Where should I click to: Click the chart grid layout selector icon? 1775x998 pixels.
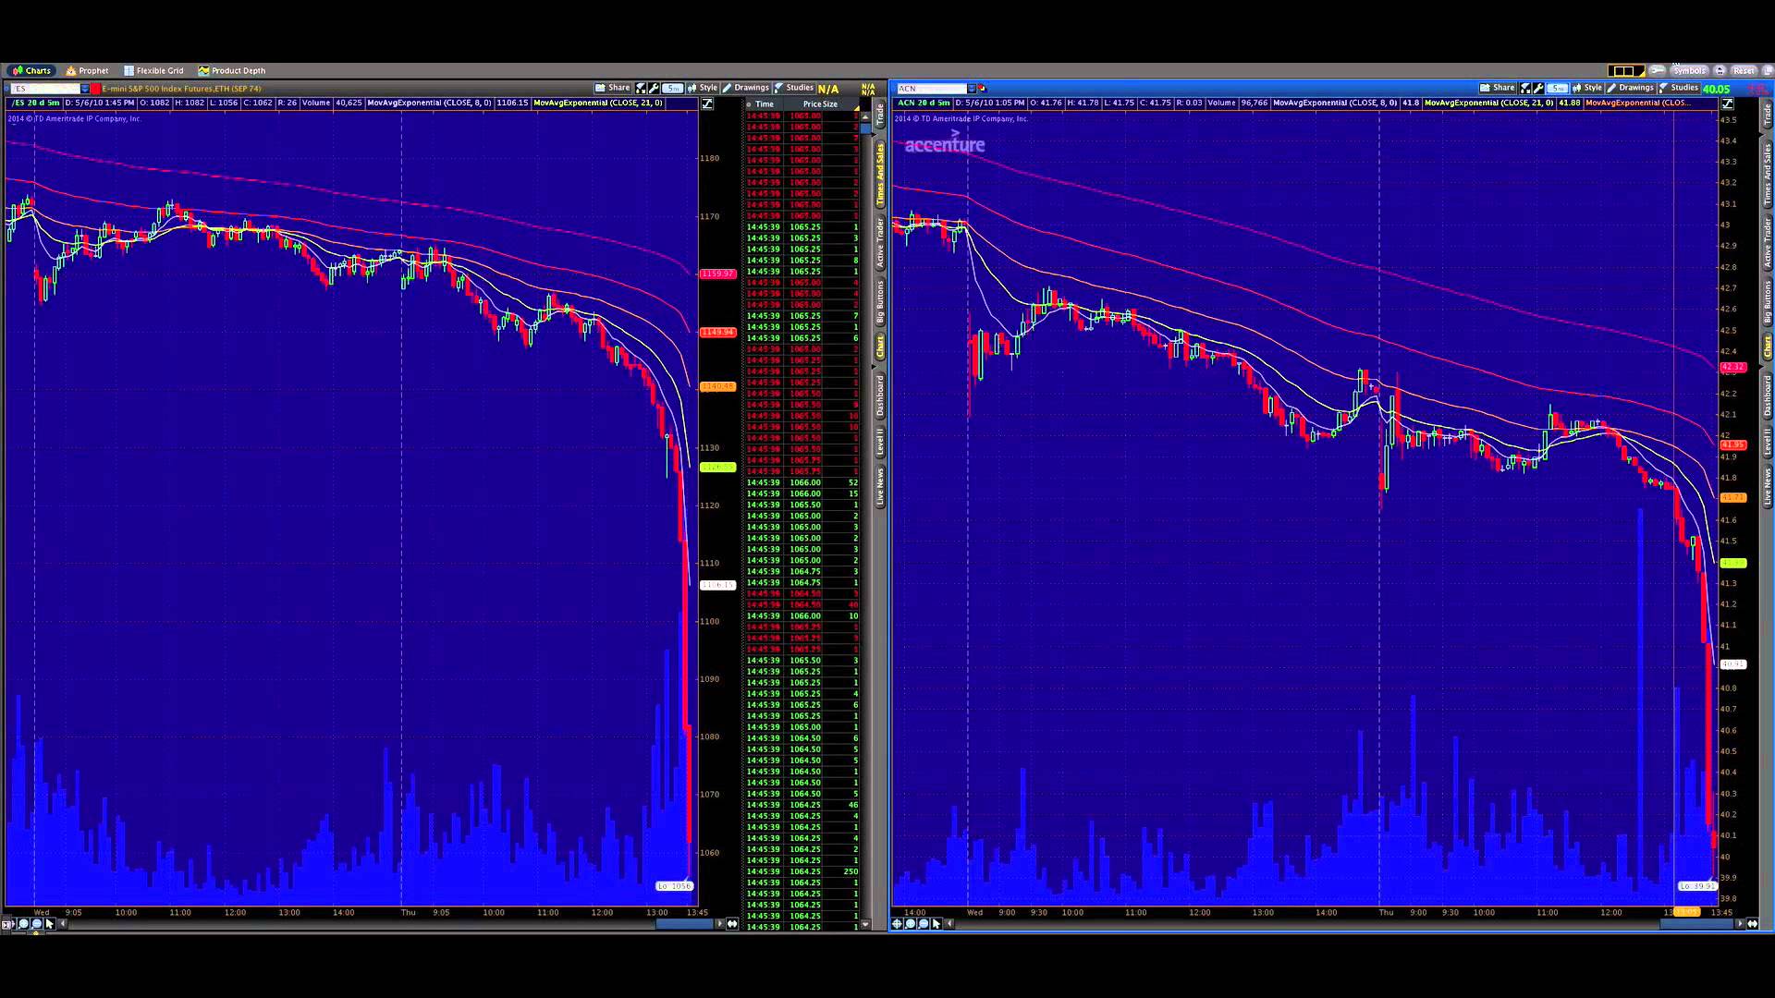pos(1623,70)
